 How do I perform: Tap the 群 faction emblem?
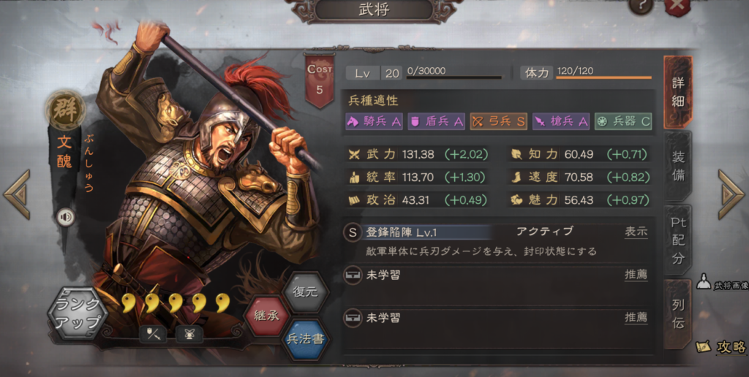point(65,108)
